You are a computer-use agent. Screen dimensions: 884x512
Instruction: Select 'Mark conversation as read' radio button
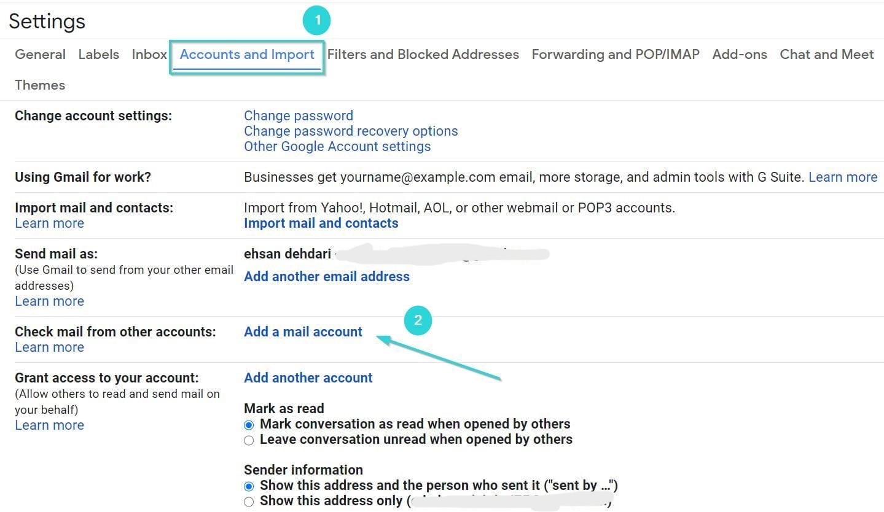tap(249, 425)
